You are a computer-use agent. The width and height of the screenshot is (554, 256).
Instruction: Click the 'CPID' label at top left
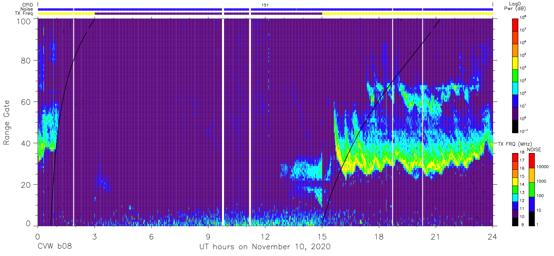28,5
